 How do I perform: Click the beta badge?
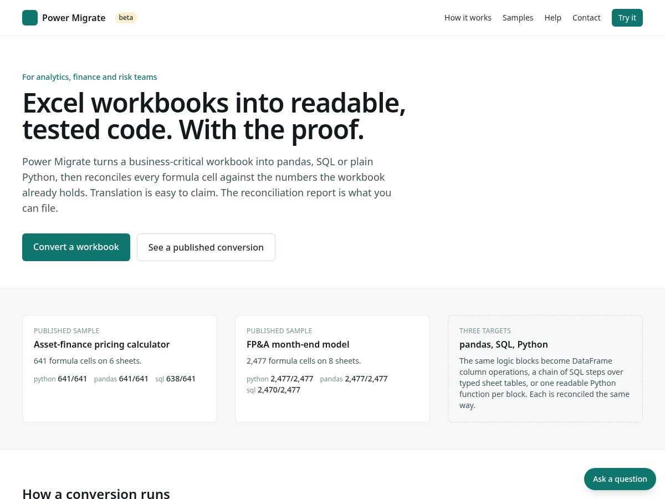tap(126, 17)
